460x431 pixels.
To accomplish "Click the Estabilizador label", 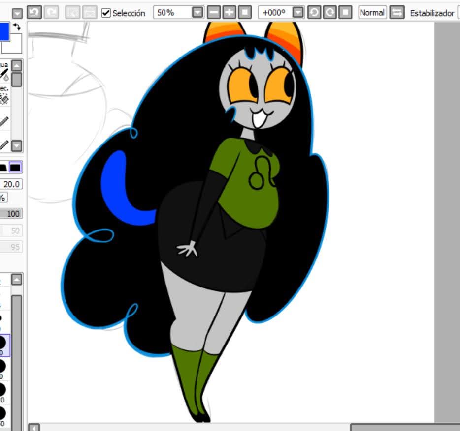I will point(432,13).
